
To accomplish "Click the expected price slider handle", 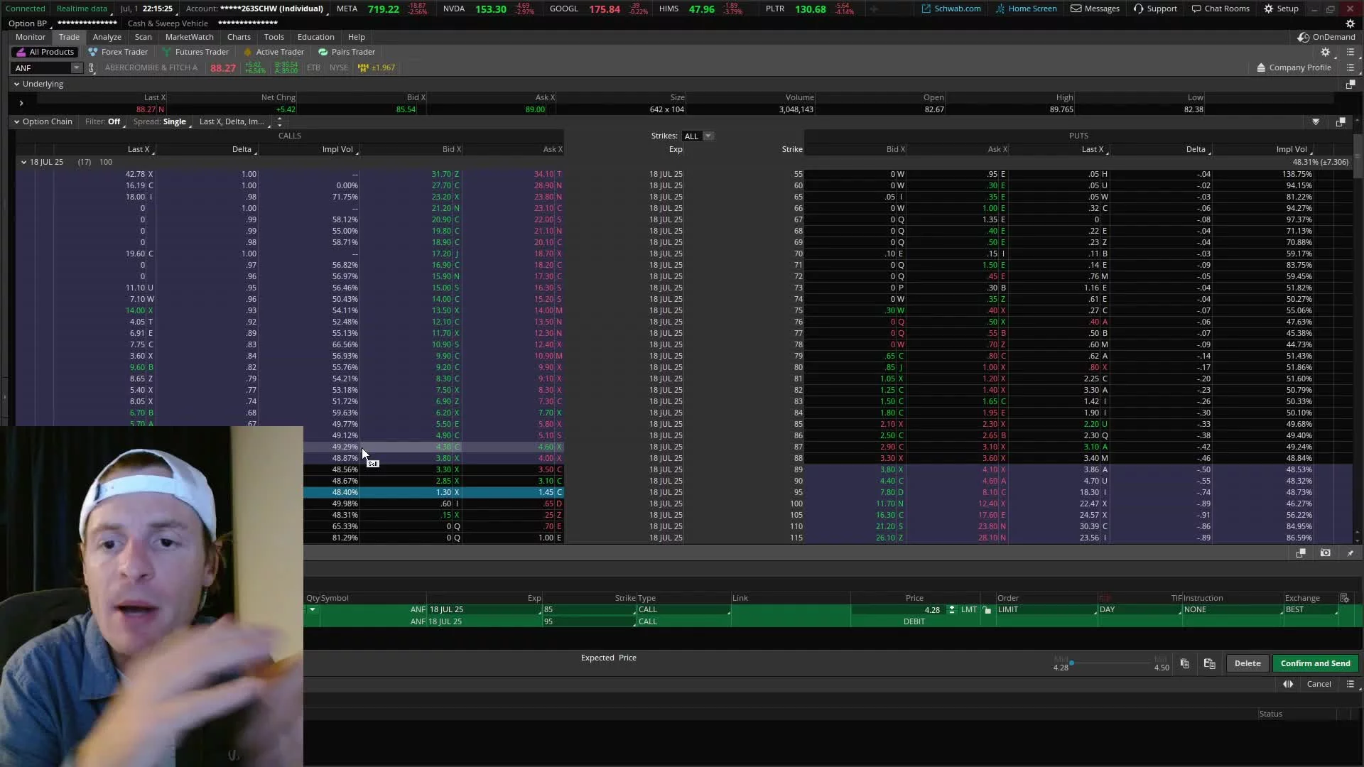I will pyautogui.click(x=1071, y=663).
